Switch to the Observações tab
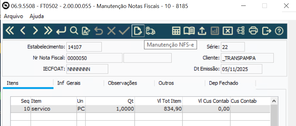The image size is (296, 126). coord(122,83)
